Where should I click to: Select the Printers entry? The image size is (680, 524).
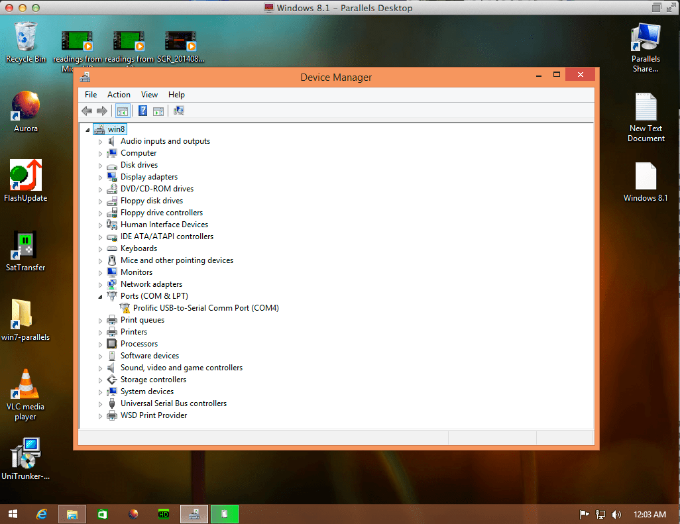coord(134,332)
